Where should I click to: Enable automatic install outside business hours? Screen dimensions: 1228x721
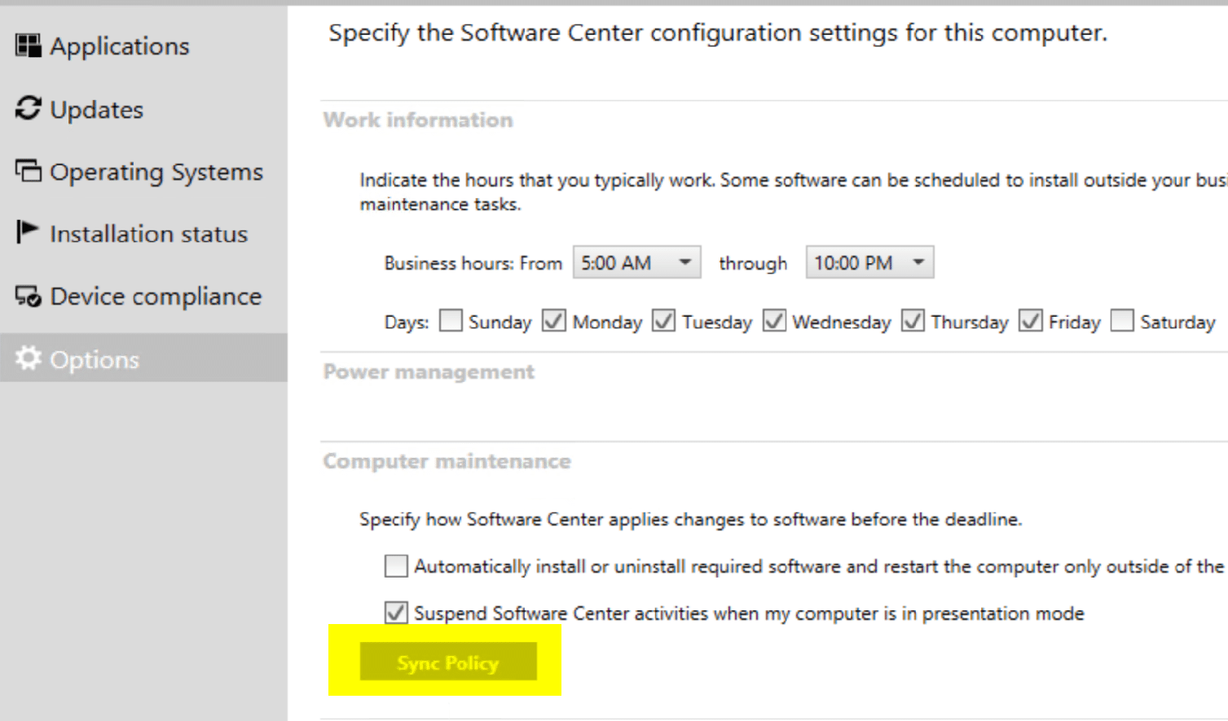[395, 565]
